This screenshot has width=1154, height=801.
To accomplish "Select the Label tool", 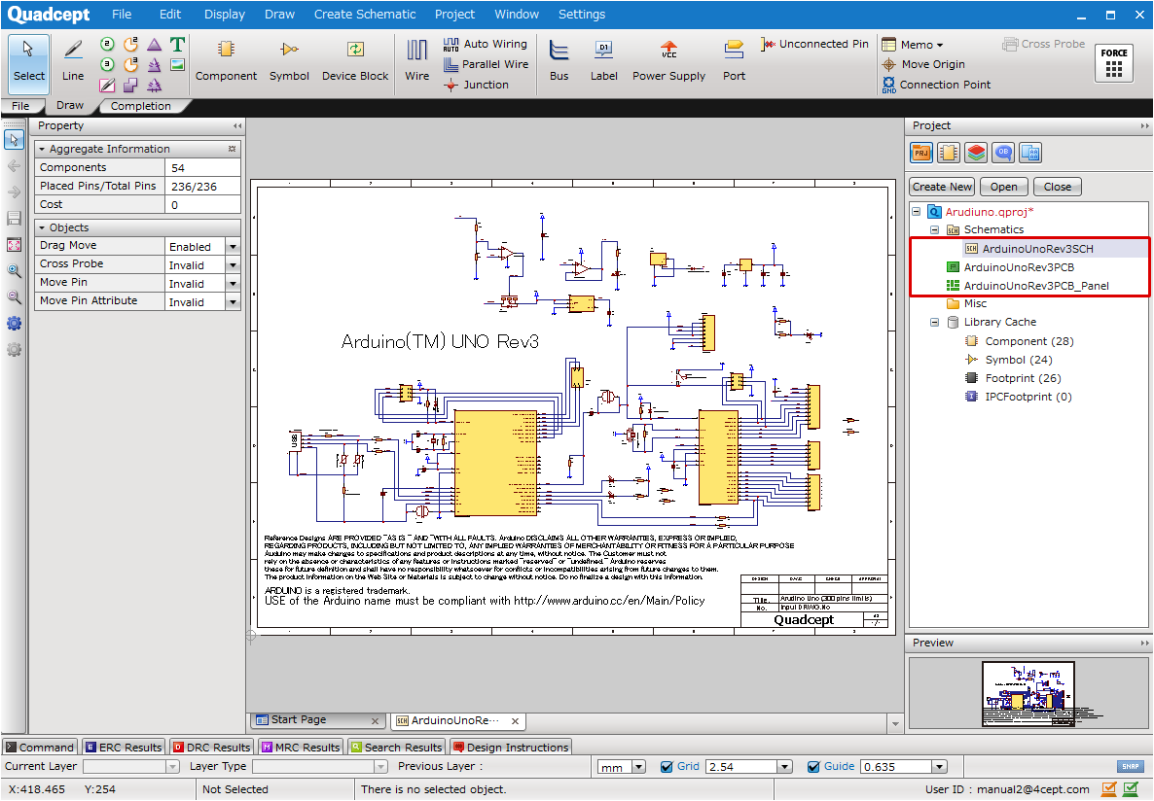I will [603, 59].
